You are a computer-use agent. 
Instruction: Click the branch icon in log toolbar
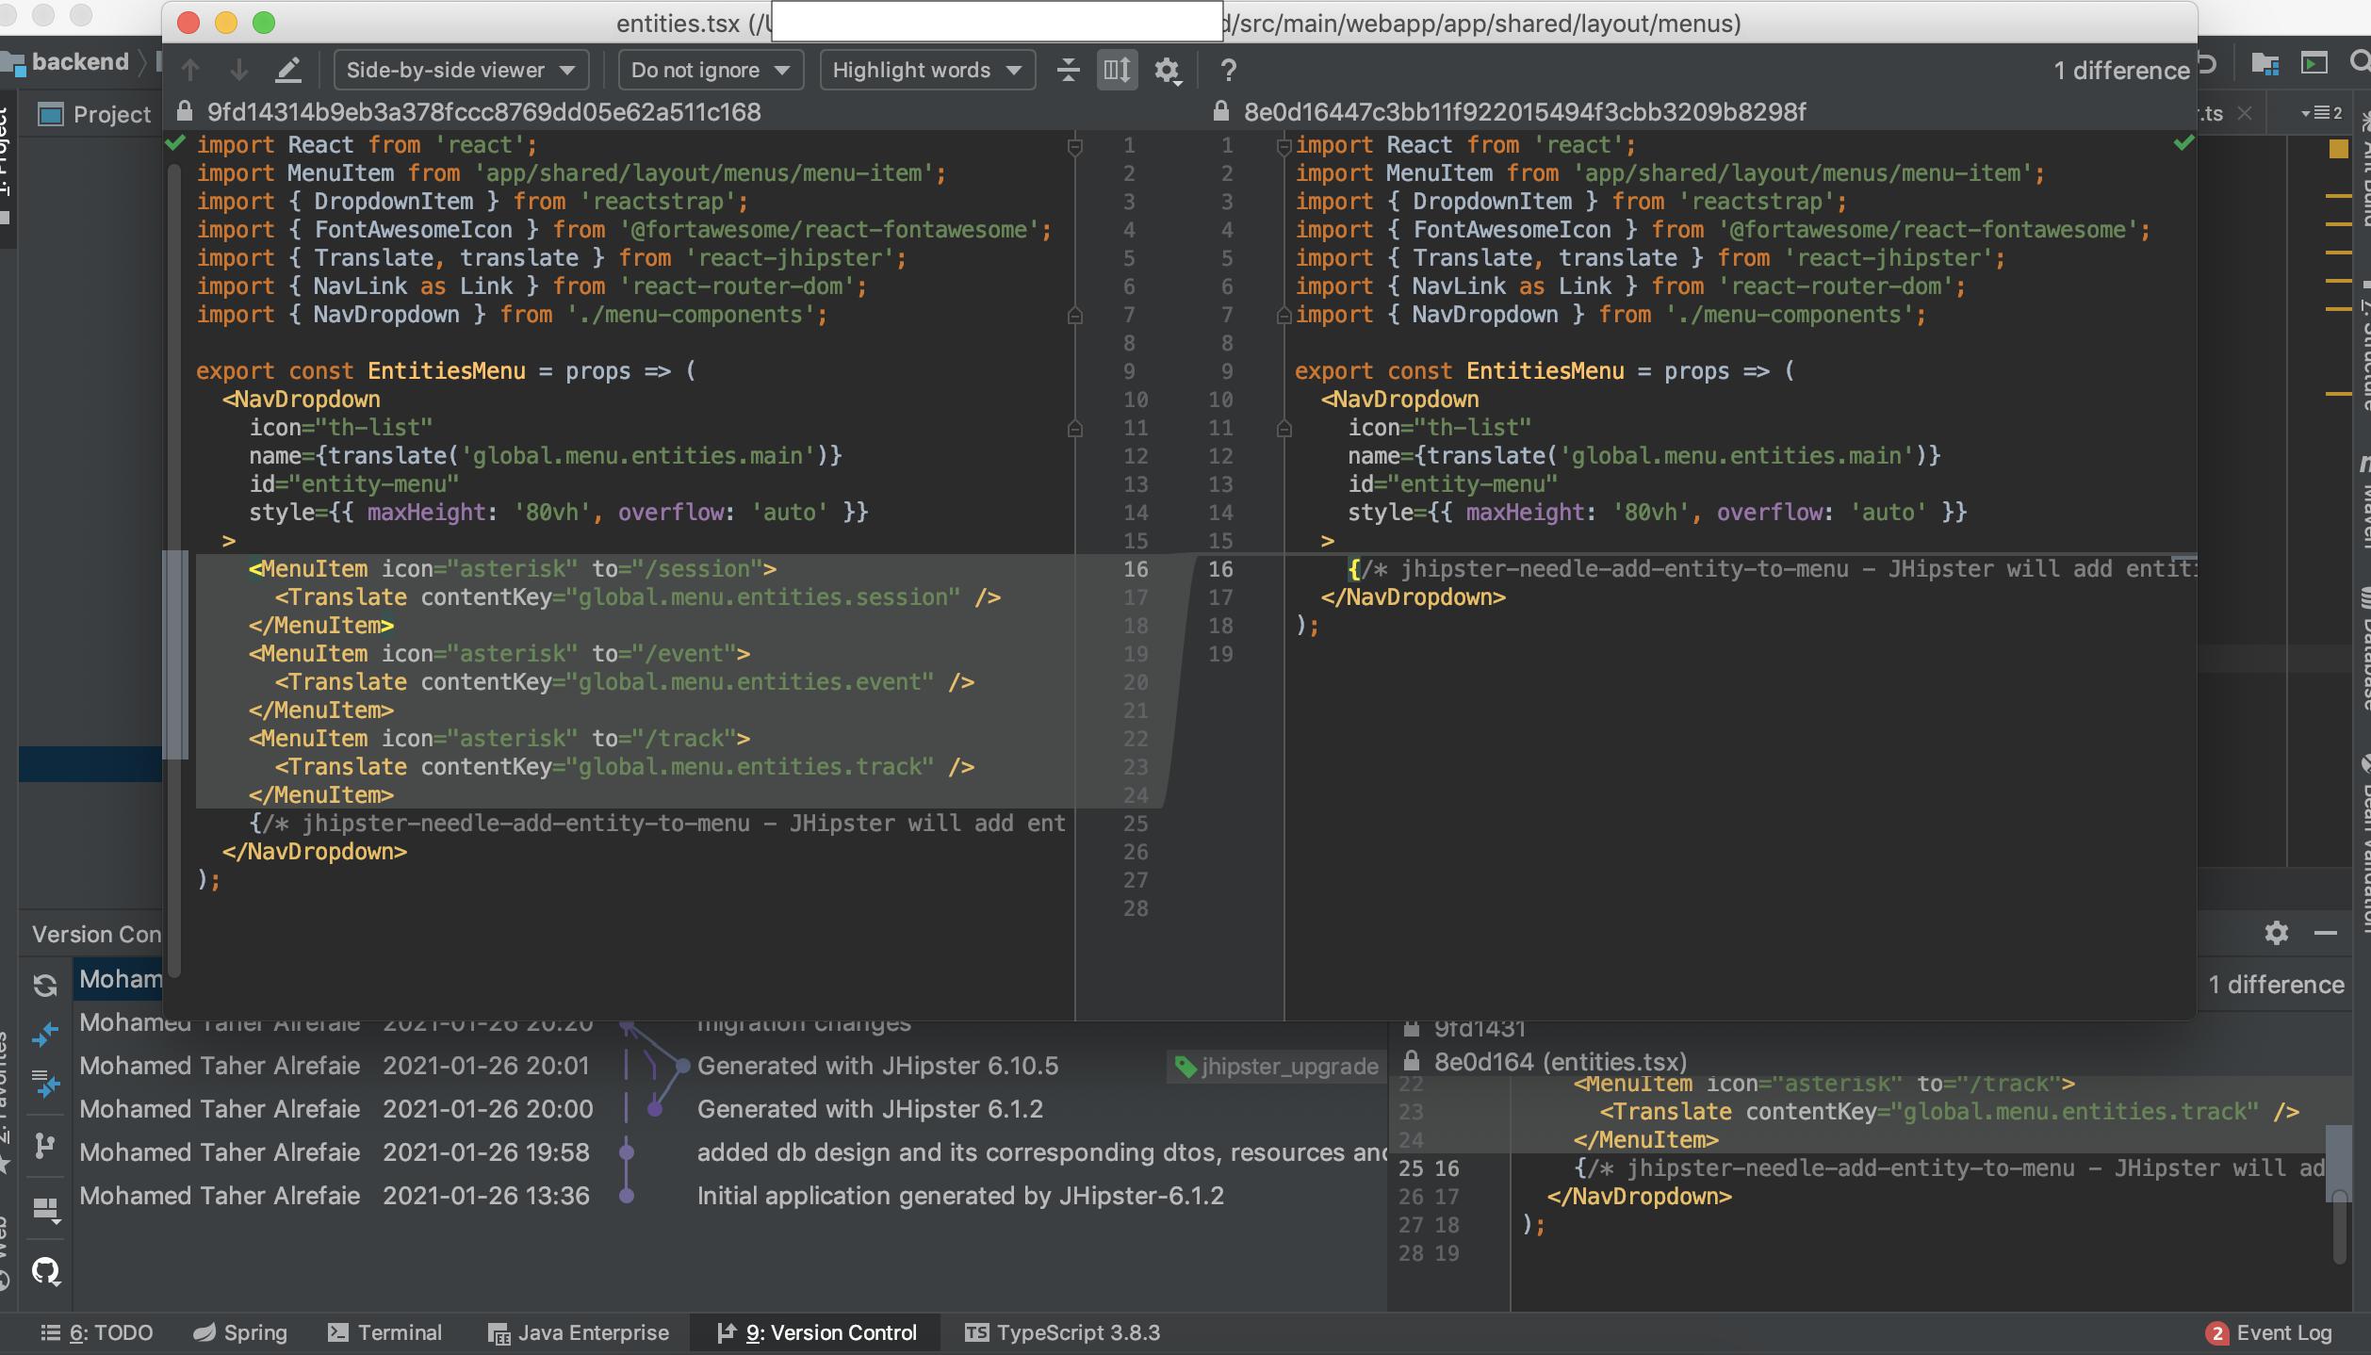[44, 1146]
